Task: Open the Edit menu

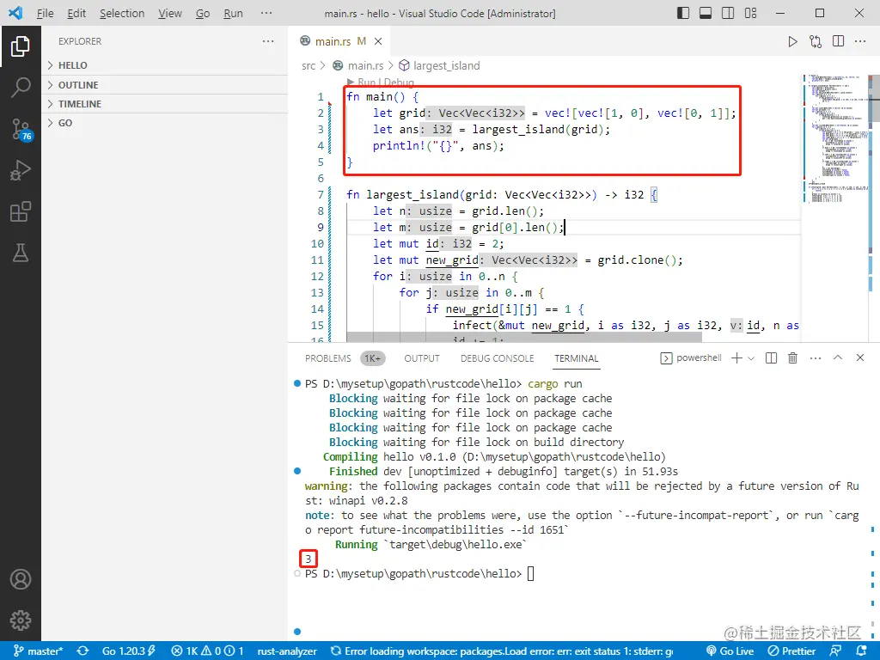Action: (x=76, y=13)
